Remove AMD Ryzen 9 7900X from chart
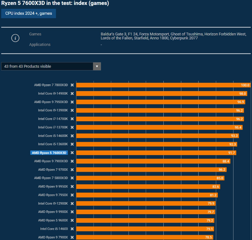The height and width of the screenshot is (240, 252). tap(72, 237)
